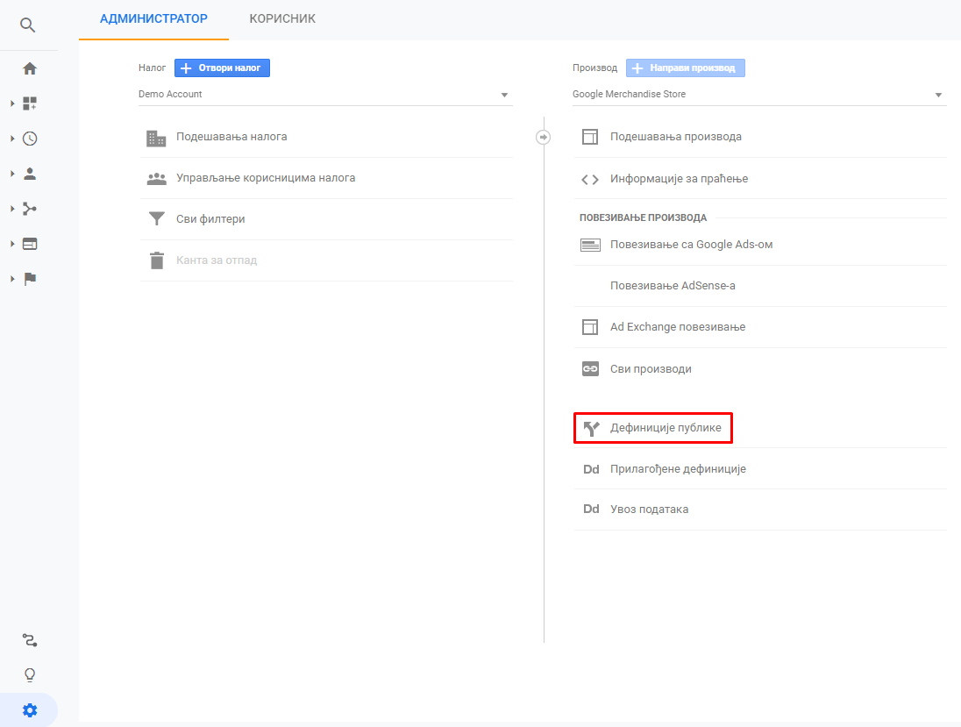Click people icon for Управљање корисницима налога
The image size is (961, 727).
(x=156, y=178)
